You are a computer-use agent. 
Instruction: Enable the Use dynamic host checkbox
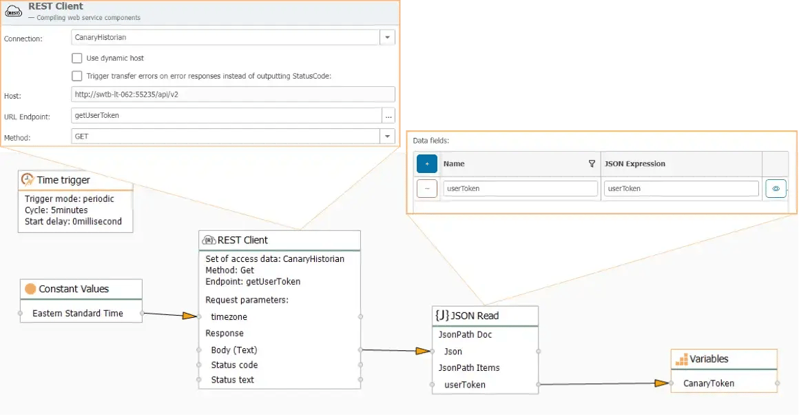click(x=77, y=58)
